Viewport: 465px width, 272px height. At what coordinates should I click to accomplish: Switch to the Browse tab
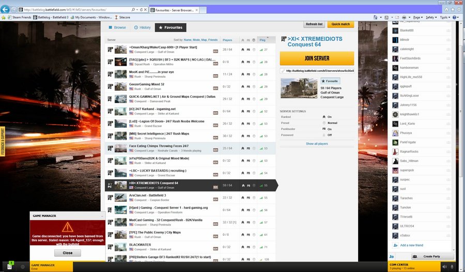click(117, 27)
